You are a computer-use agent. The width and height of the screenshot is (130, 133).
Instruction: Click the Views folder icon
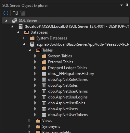click(38, 121)
